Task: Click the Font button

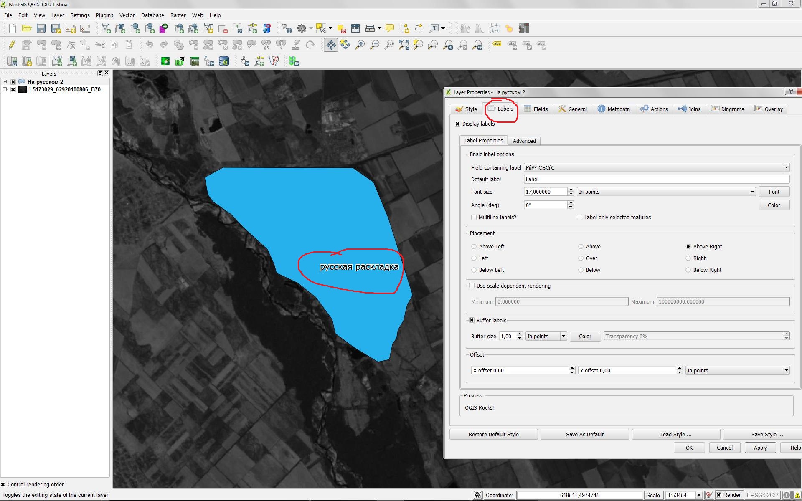Action: coord(774,192)
